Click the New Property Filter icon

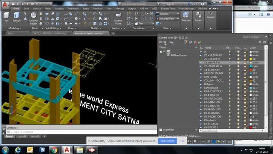point(160,42)
